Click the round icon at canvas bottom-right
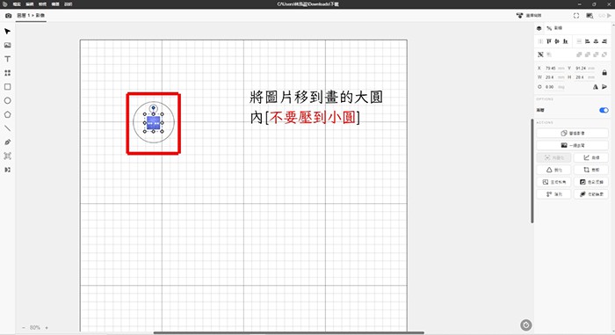The image size is (615, 335). pos(526,325)
